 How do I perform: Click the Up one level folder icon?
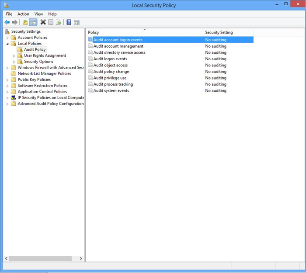[25, 22]
